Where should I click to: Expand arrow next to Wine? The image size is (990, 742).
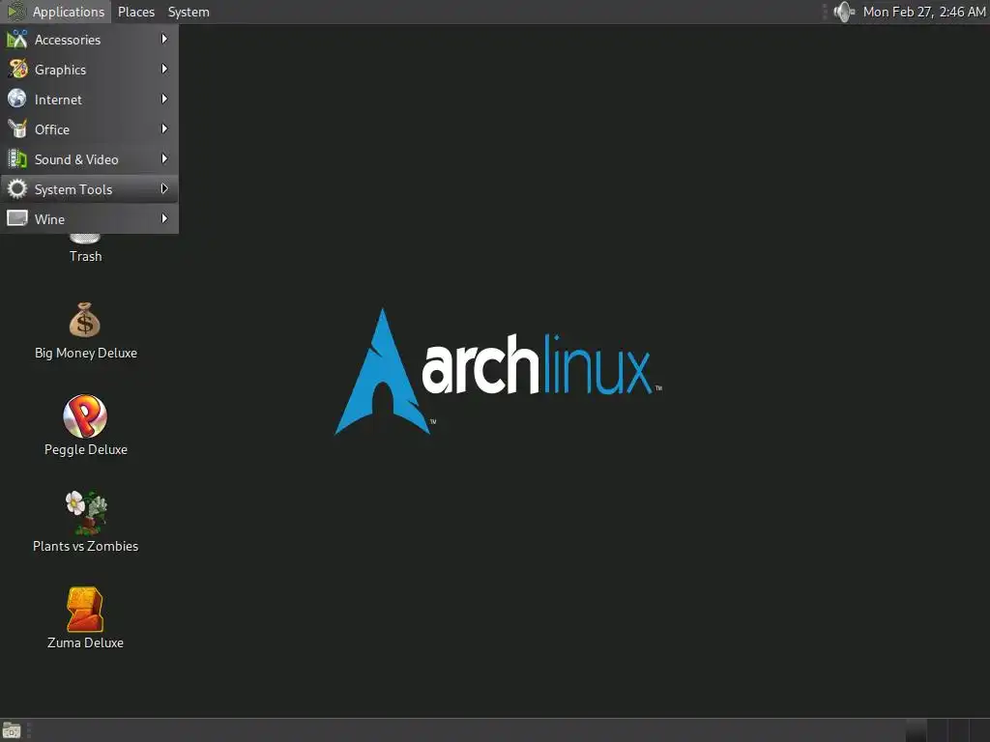click(164, 218)
